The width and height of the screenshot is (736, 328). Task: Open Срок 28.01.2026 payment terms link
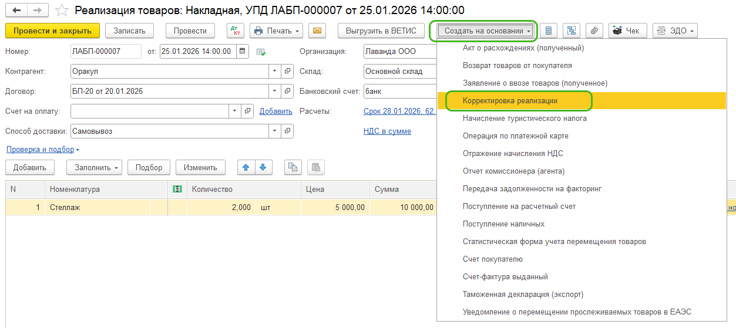[x=399, y=111]
